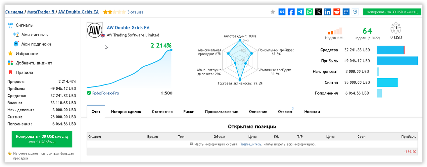Click Копировать - 30 USD/месяц sidebar button
Viewport: 427px width, 167px height.
coord(42,139)
